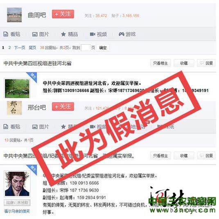Follow 邢台吧 with the 关注 button
This screenshot has width=219, height=219.
point(63,106)
